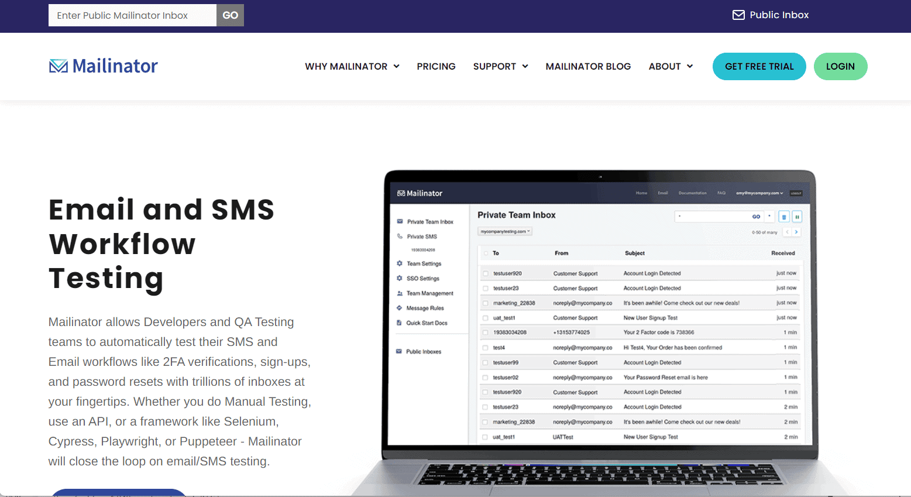911x497 pixels.
Task: Tick the checkbox beside uat_test1 New User Signup
Action: (485, 318)
